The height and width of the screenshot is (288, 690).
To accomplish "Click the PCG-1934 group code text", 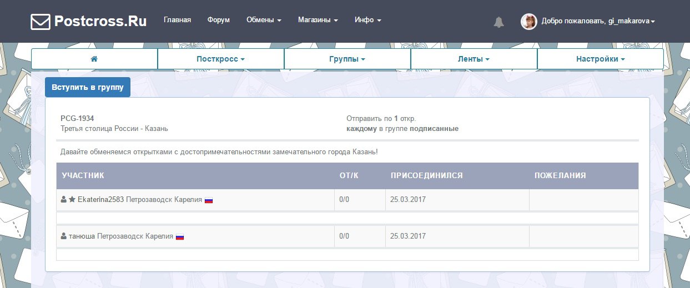I will click(x=77, y=119).
